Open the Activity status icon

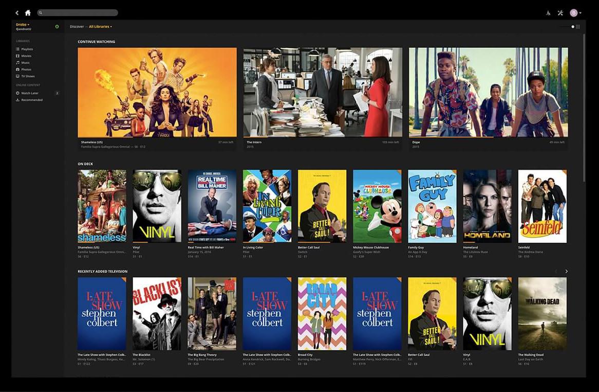(548, 13)
